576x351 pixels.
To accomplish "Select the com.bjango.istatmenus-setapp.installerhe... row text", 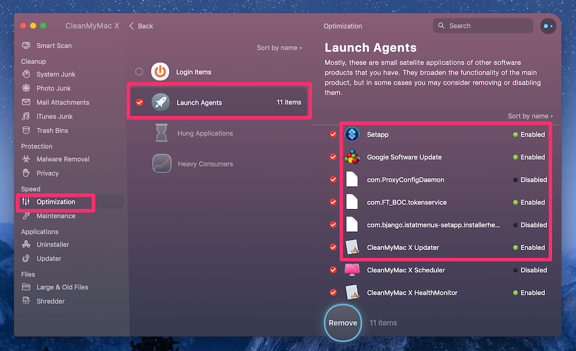I will click(434, 225).
